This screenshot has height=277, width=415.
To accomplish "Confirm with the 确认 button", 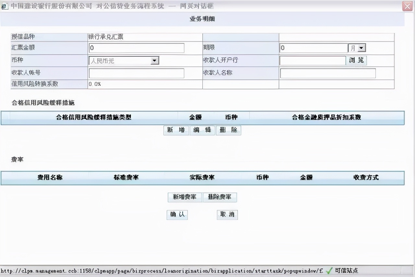I will pyautogui.click(x=177, y=215).
